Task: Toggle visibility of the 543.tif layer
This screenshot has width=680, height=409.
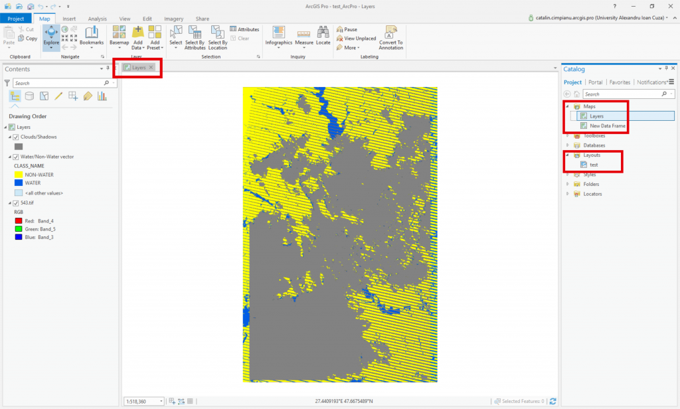Action: click(x=16, y=203)
